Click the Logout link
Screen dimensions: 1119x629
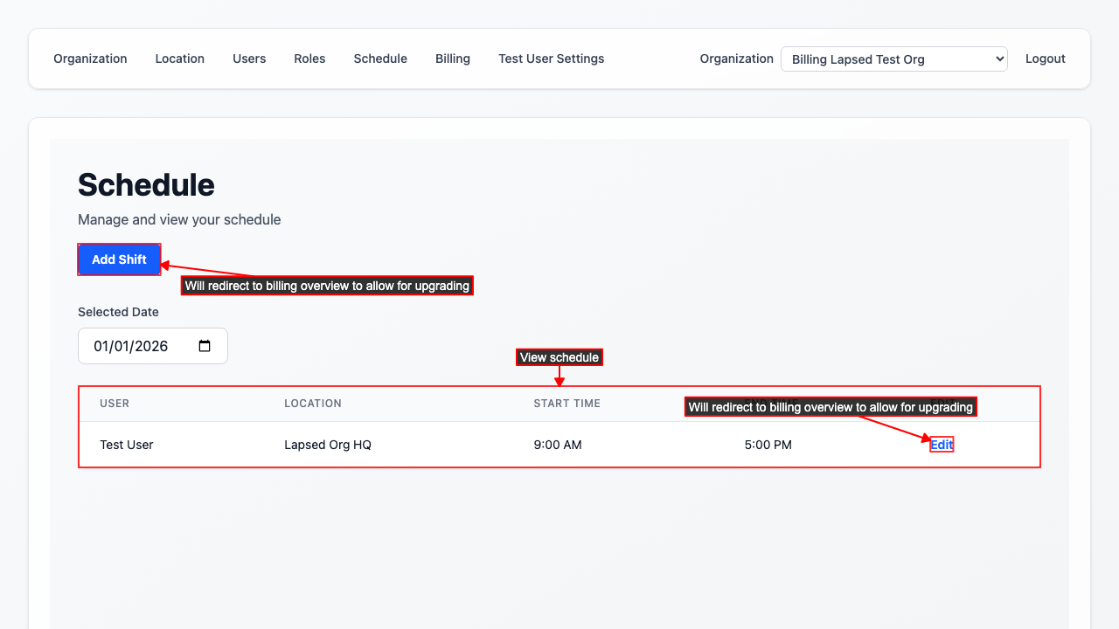click(x=1045, y=59)
